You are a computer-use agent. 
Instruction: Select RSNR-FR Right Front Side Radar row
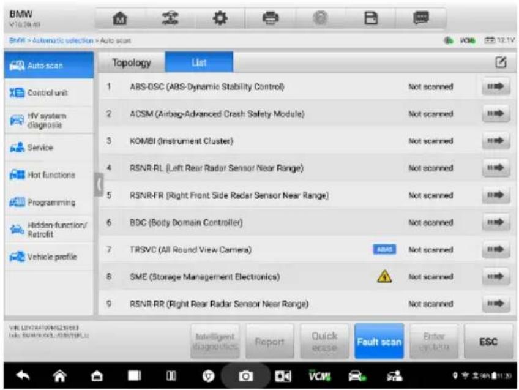[x=307, y=195]
